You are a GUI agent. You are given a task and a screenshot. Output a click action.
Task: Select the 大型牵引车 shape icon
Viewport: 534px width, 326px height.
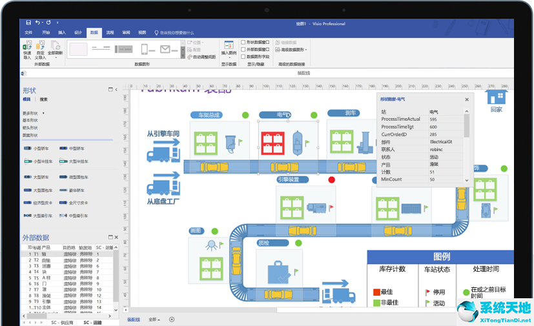[x=28, y=216]
